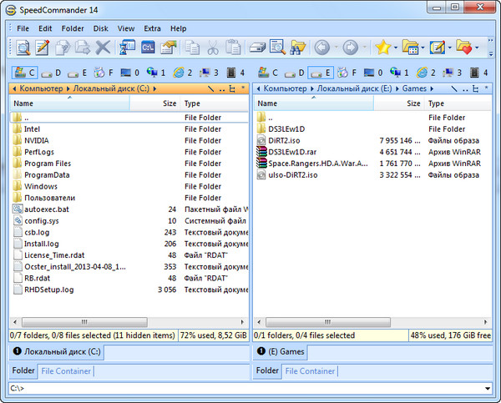Open dropdown arrow beside Favorites star
The height and width of the screenshot is (403, 501).
pyautogui.click(x=396, y=48)
